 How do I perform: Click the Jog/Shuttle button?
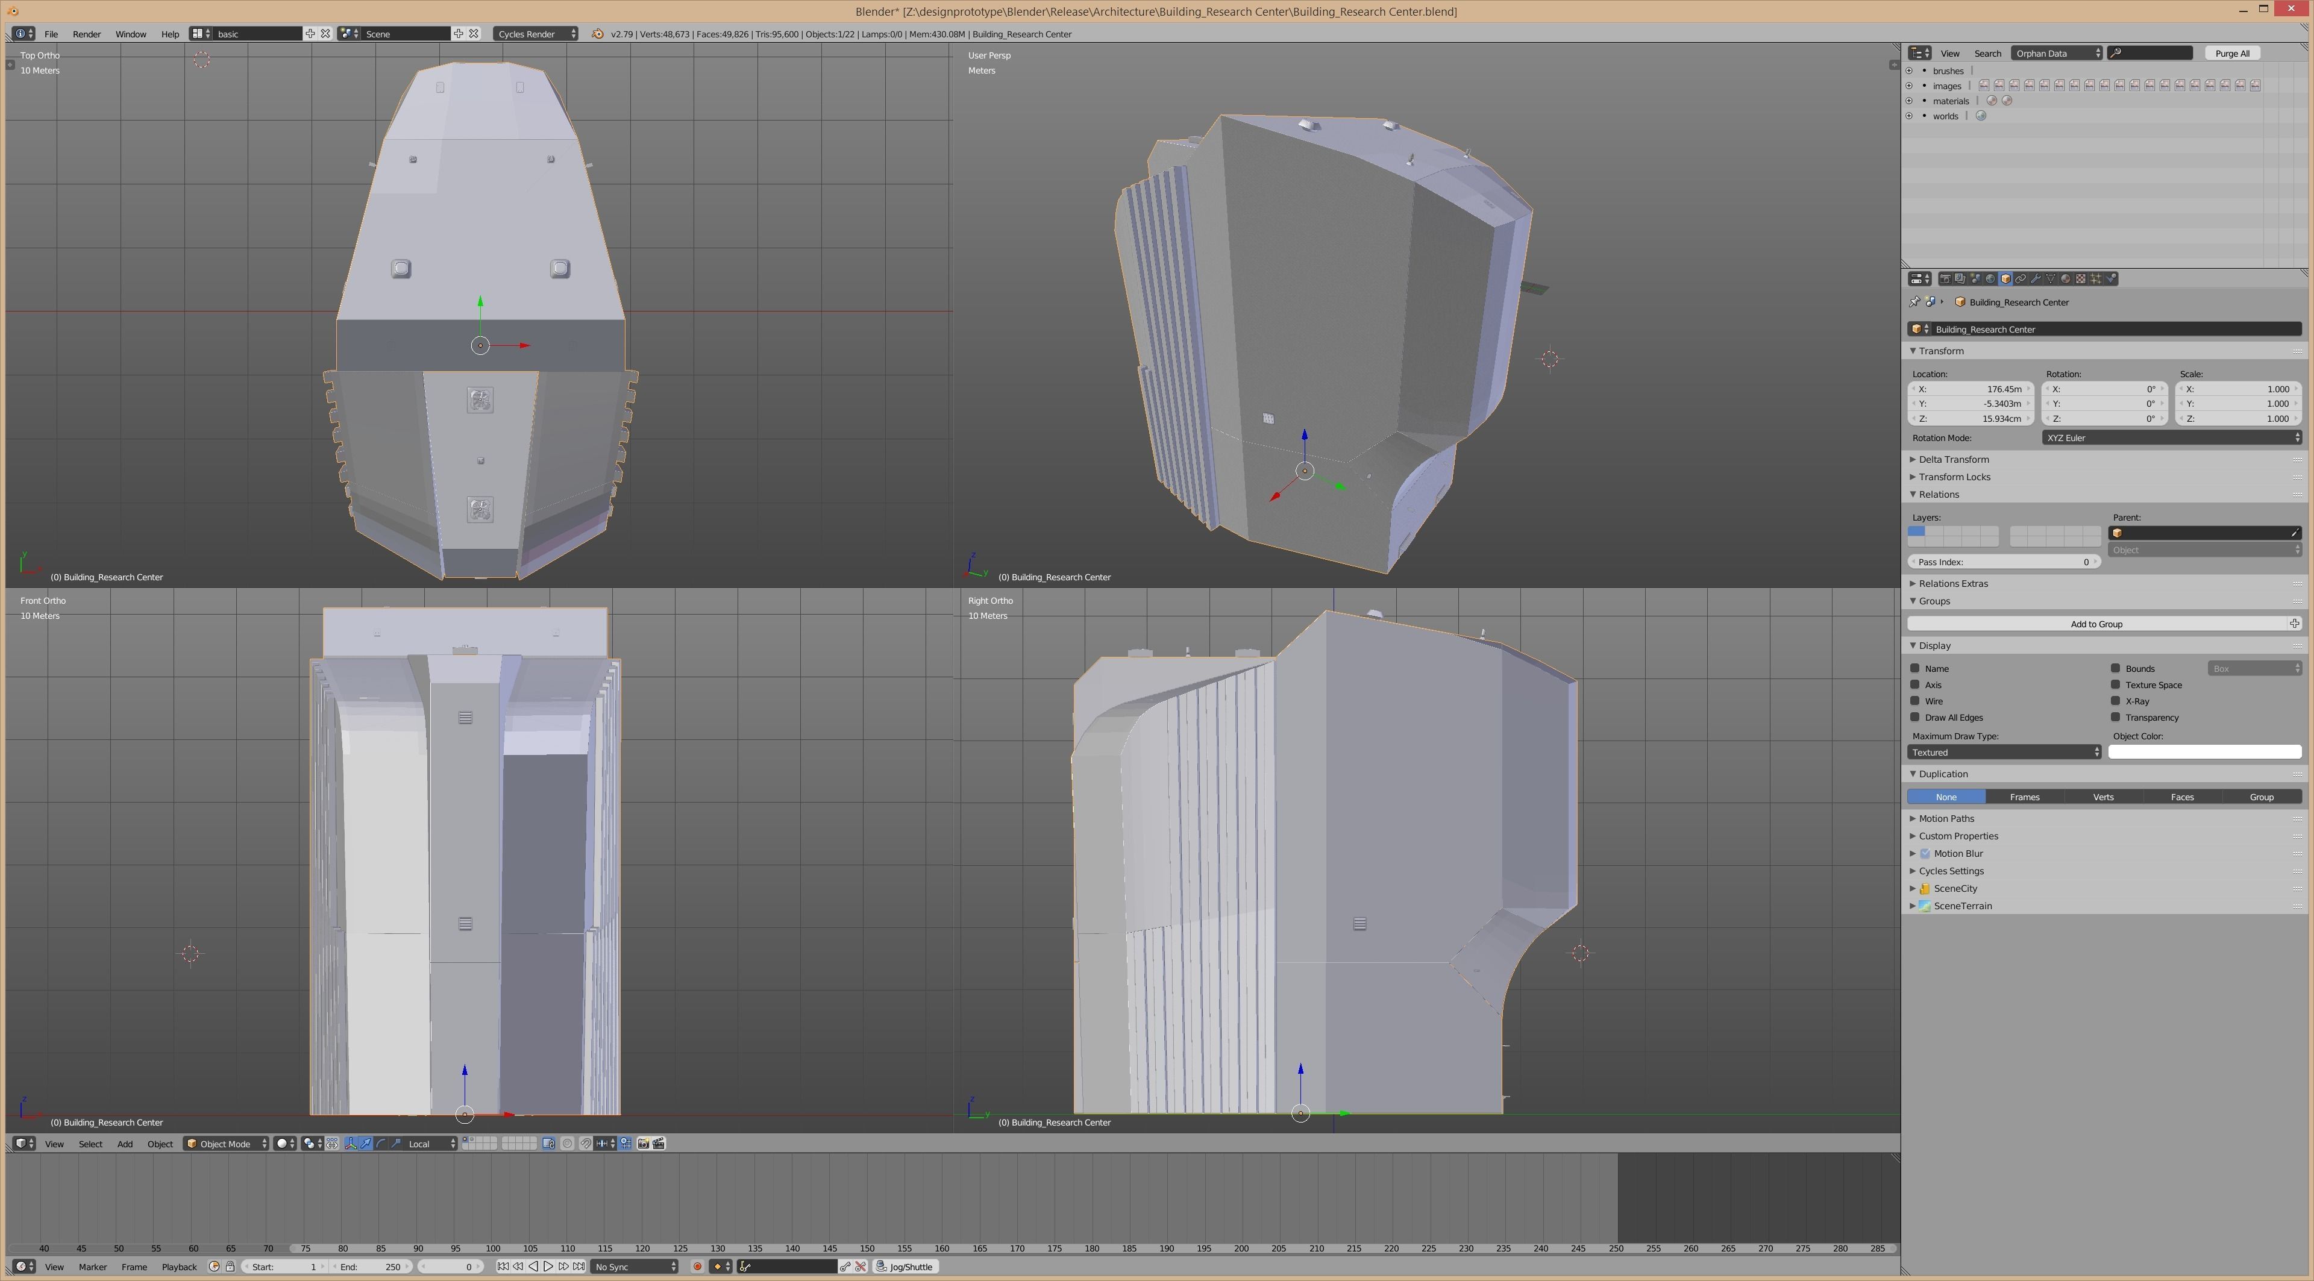(x=905, y=1267)
